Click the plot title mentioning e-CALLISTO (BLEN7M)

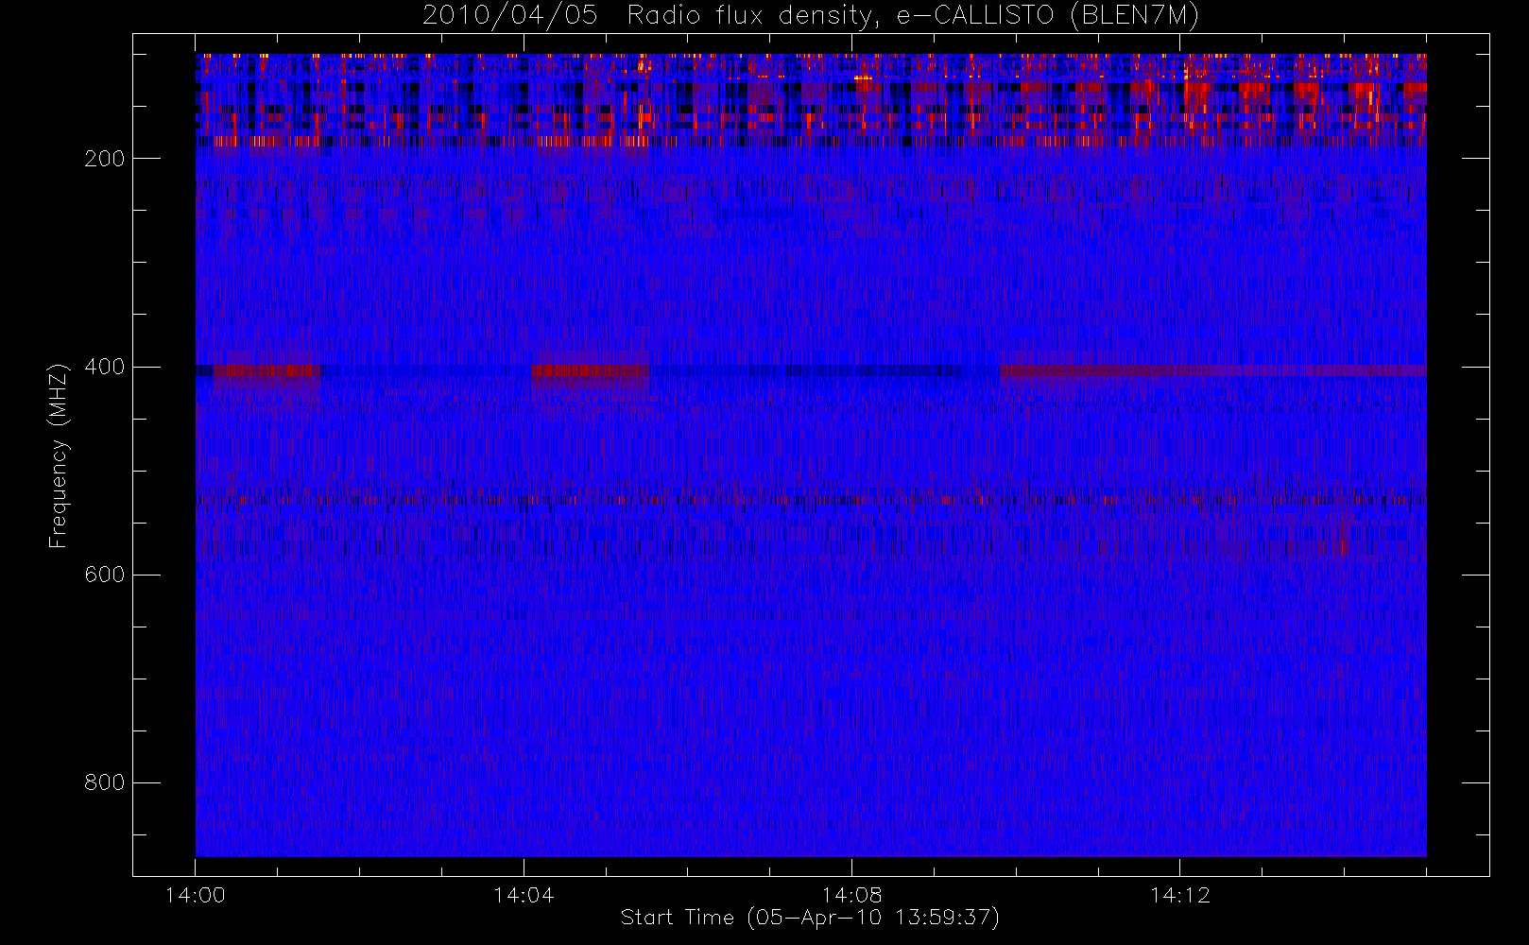tap(811, 16)
